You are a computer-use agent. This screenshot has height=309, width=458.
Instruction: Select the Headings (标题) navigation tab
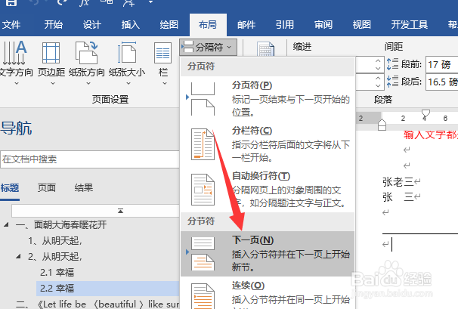(10, 188)
